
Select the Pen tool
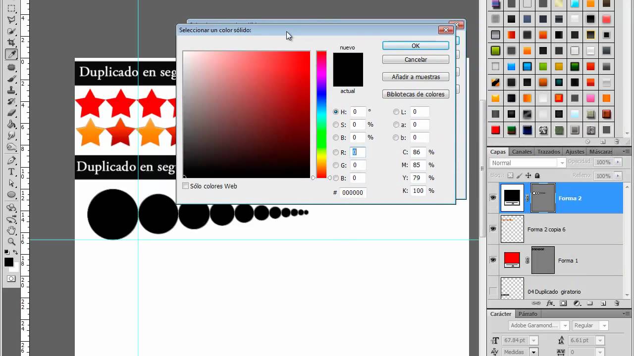point(11,160)
